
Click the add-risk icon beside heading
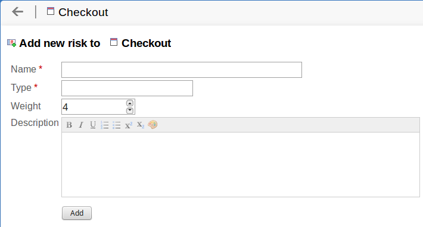[x=11, y=43]
